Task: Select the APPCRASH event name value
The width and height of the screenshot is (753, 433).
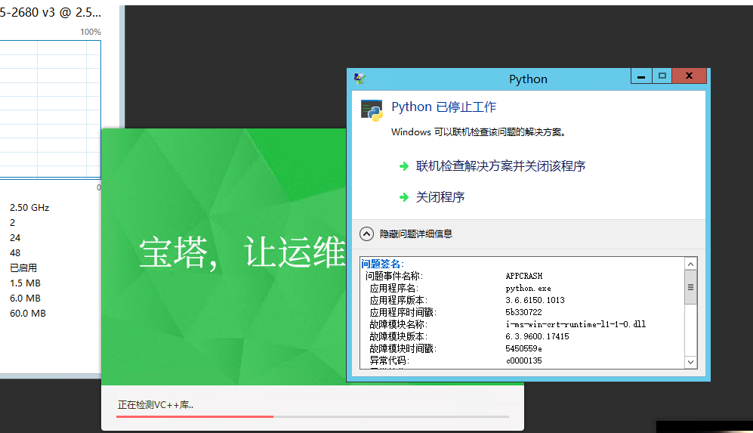Action: pyautogui.click(x=524, y=276)
